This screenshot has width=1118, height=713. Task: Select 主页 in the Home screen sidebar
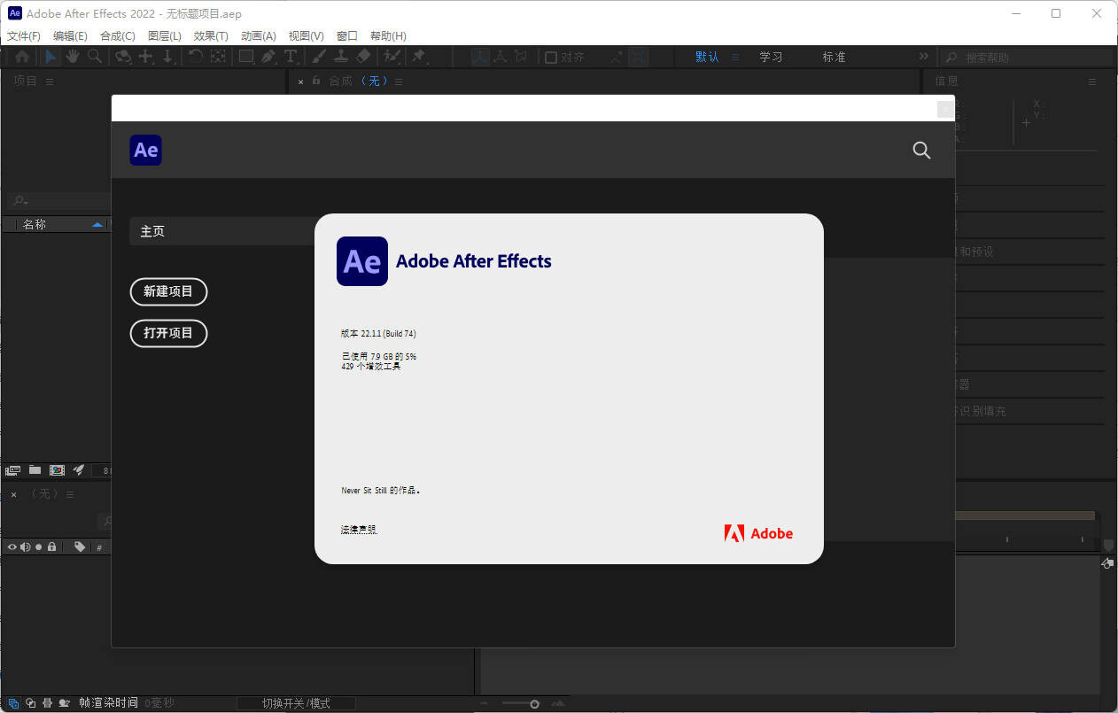222,231
